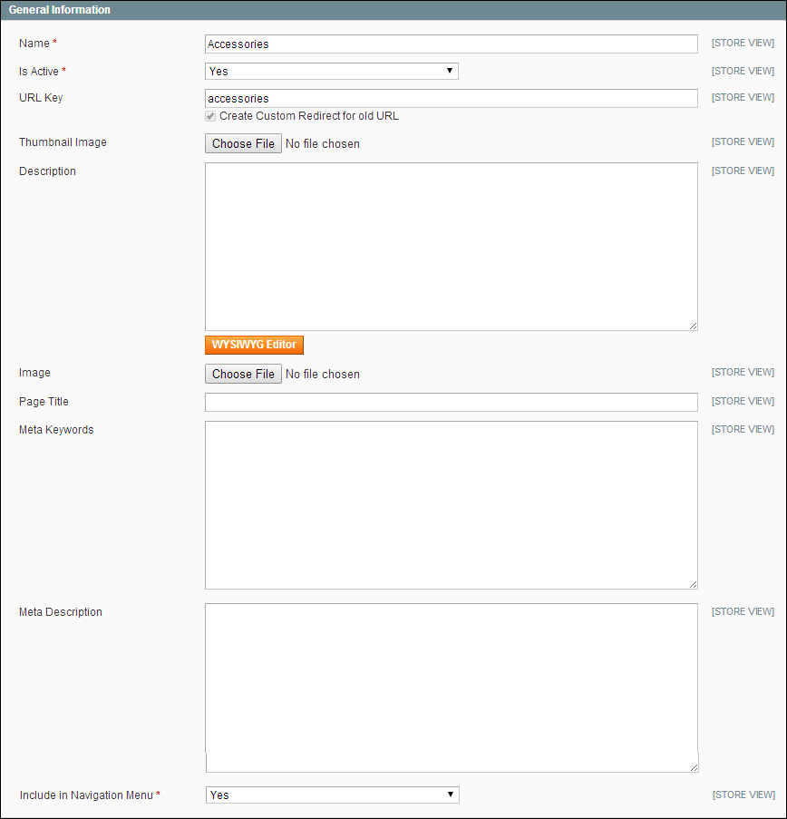Open the WYSIWYG Editor
Viewport: 787px width, 819px height.
255,345
